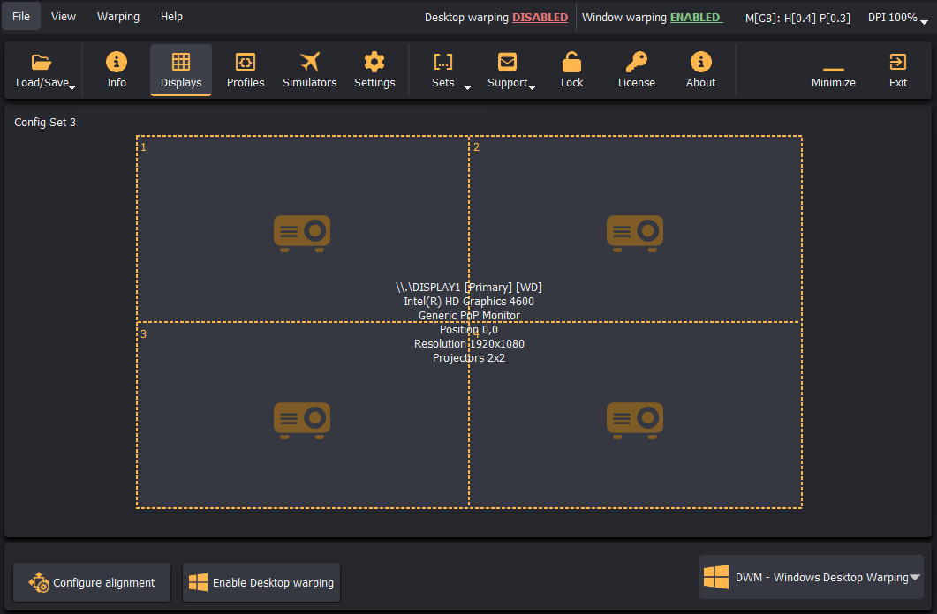Viewport: 937px width, 614px height.
Task: Open DWM - Windows Desktop Warping dropdown
Action: click(x=812, y=577)
